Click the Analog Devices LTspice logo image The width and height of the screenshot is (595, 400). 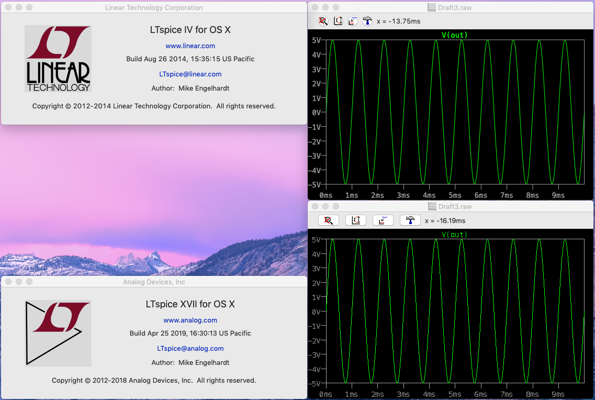[58, 333]
